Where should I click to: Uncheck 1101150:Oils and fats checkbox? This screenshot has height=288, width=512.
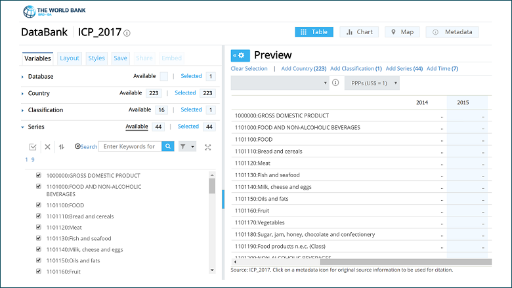[39, 260]
